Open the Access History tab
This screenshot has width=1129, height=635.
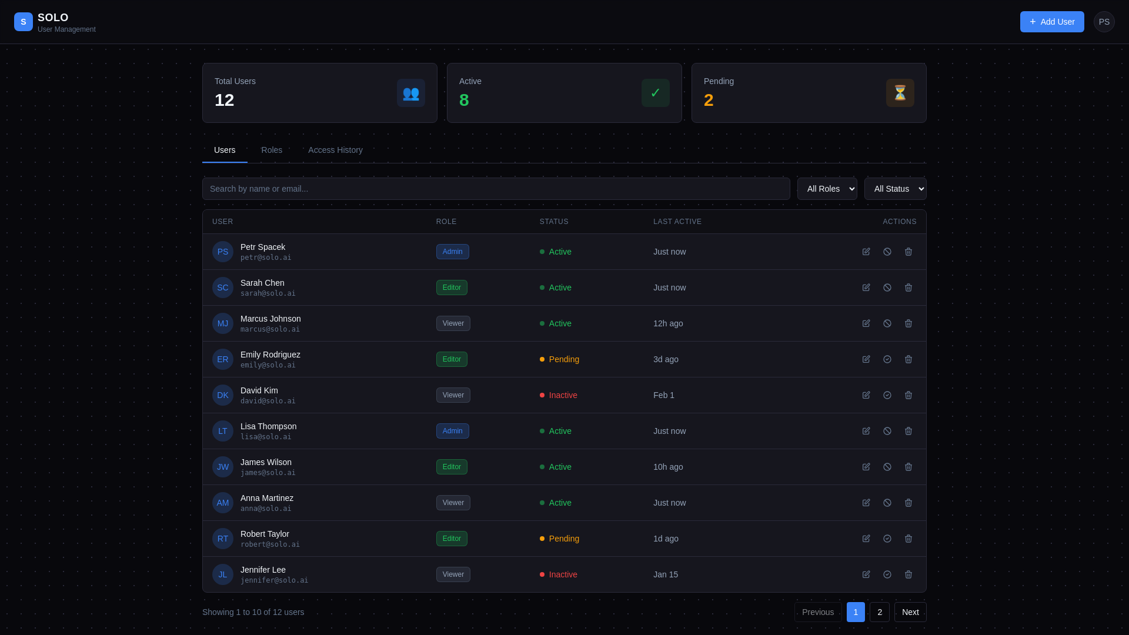335,150
